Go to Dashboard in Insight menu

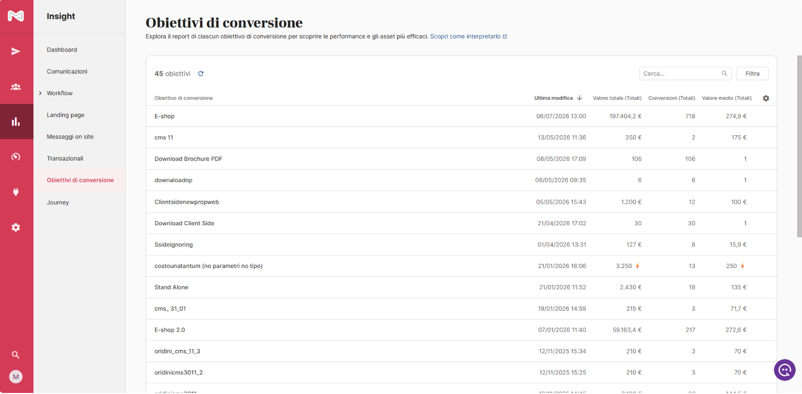pyautogui.click(x=62, y=50)
